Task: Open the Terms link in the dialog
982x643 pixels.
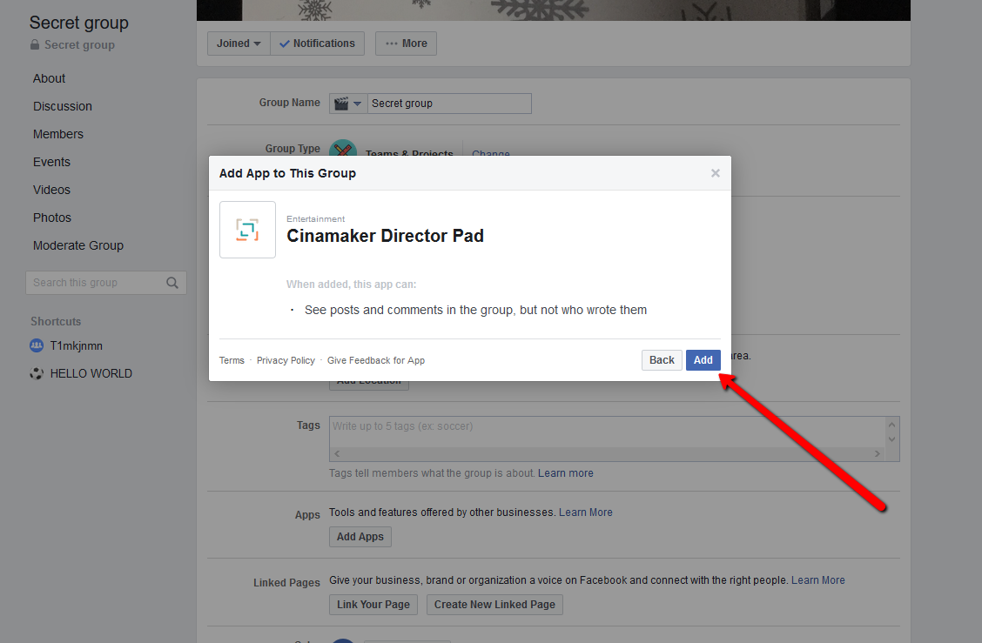Action: coord(232,360)
